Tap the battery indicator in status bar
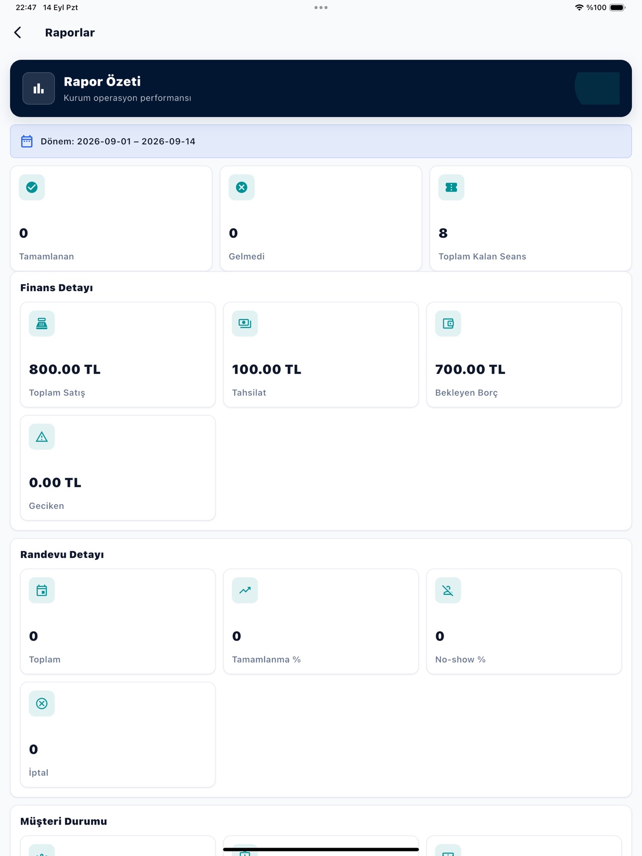Screen dimensions: 642x856 coord(618,7)
